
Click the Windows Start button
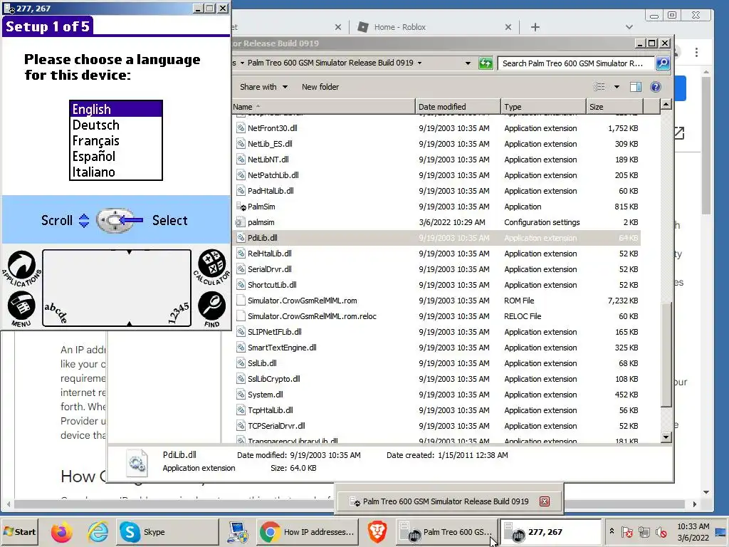(x=19, y=532)
